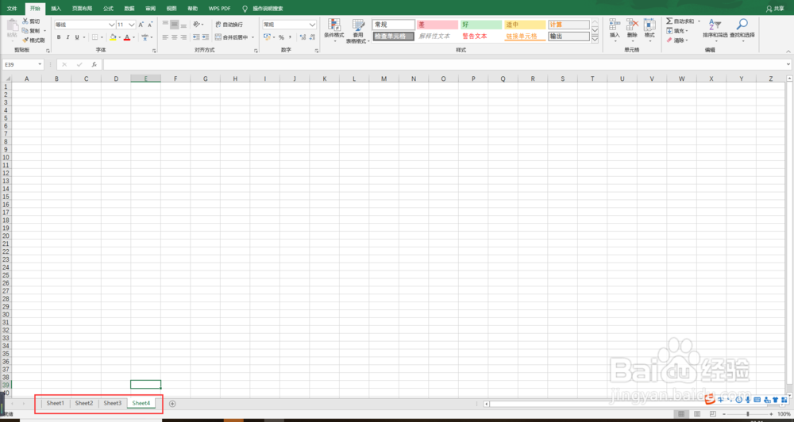Click the orientation (text angle) icon

196,25
